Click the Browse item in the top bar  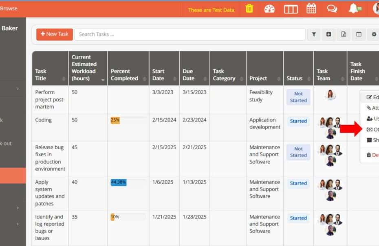tap(9, 8)
